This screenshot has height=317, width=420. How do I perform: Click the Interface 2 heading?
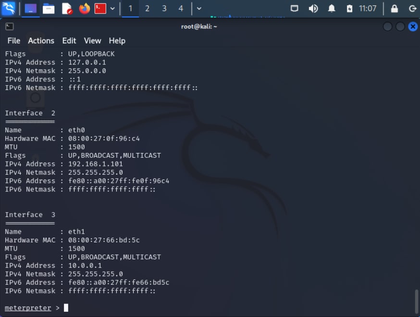tap(30, 113)
